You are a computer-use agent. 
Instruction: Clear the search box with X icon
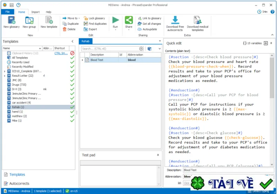pos(141,49)
